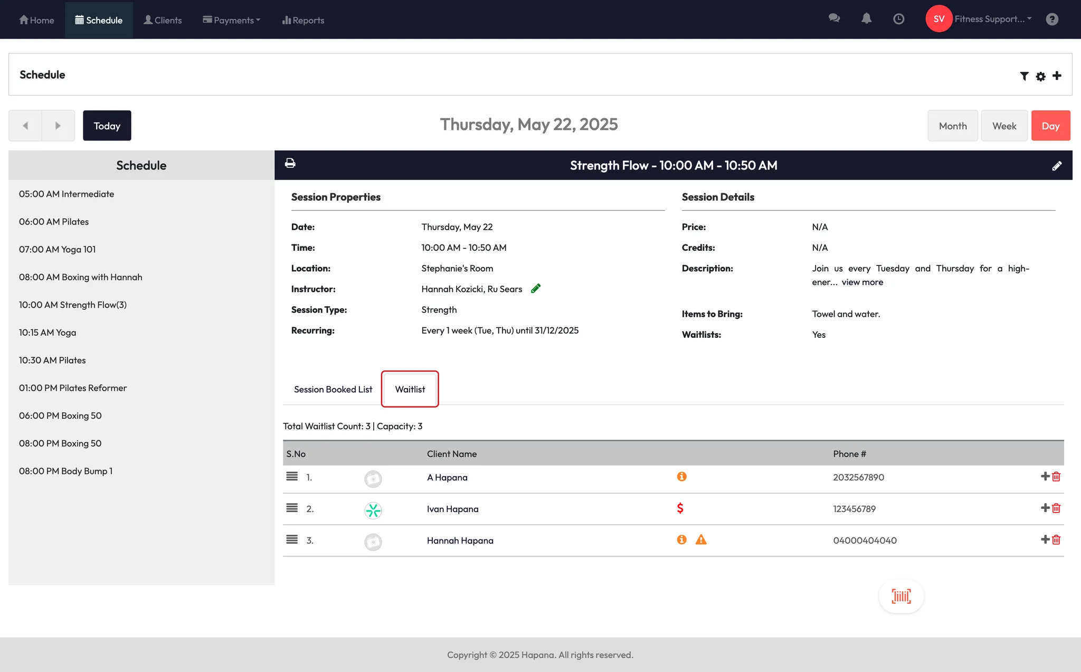Open schedule settings gear icon
The width and height of the screenshot is (1081, 672).
[1040, 76]
